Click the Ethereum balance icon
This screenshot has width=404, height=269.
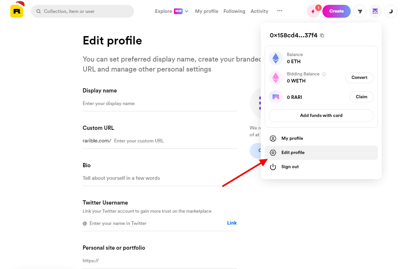(x=276, y=58)
